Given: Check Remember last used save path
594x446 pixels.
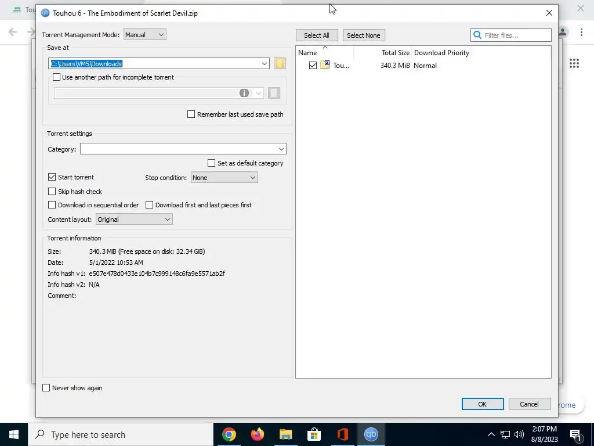Looking at the screenshot, I should (x=191, y=114).
